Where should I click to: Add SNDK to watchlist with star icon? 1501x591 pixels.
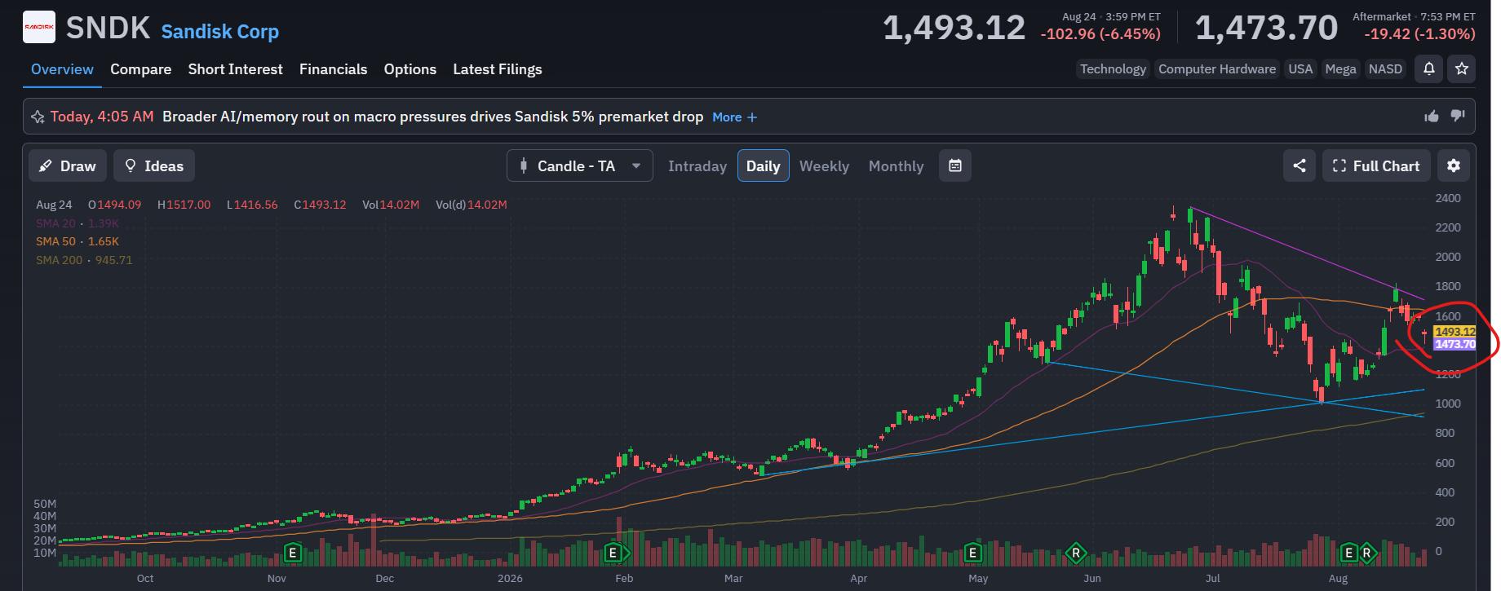(x=1462, y=69)
